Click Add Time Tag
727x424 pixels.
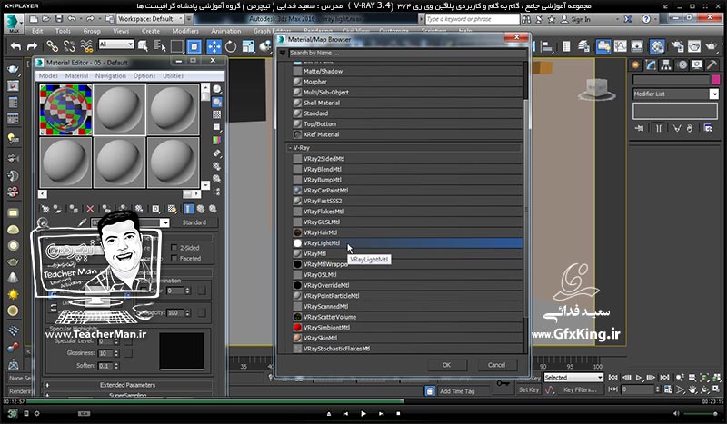coord(457,391)
